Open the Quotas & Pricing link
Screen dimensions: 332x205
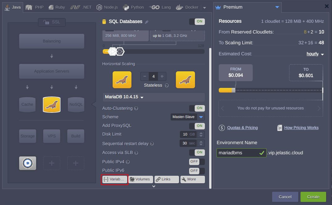coord(242,128)
